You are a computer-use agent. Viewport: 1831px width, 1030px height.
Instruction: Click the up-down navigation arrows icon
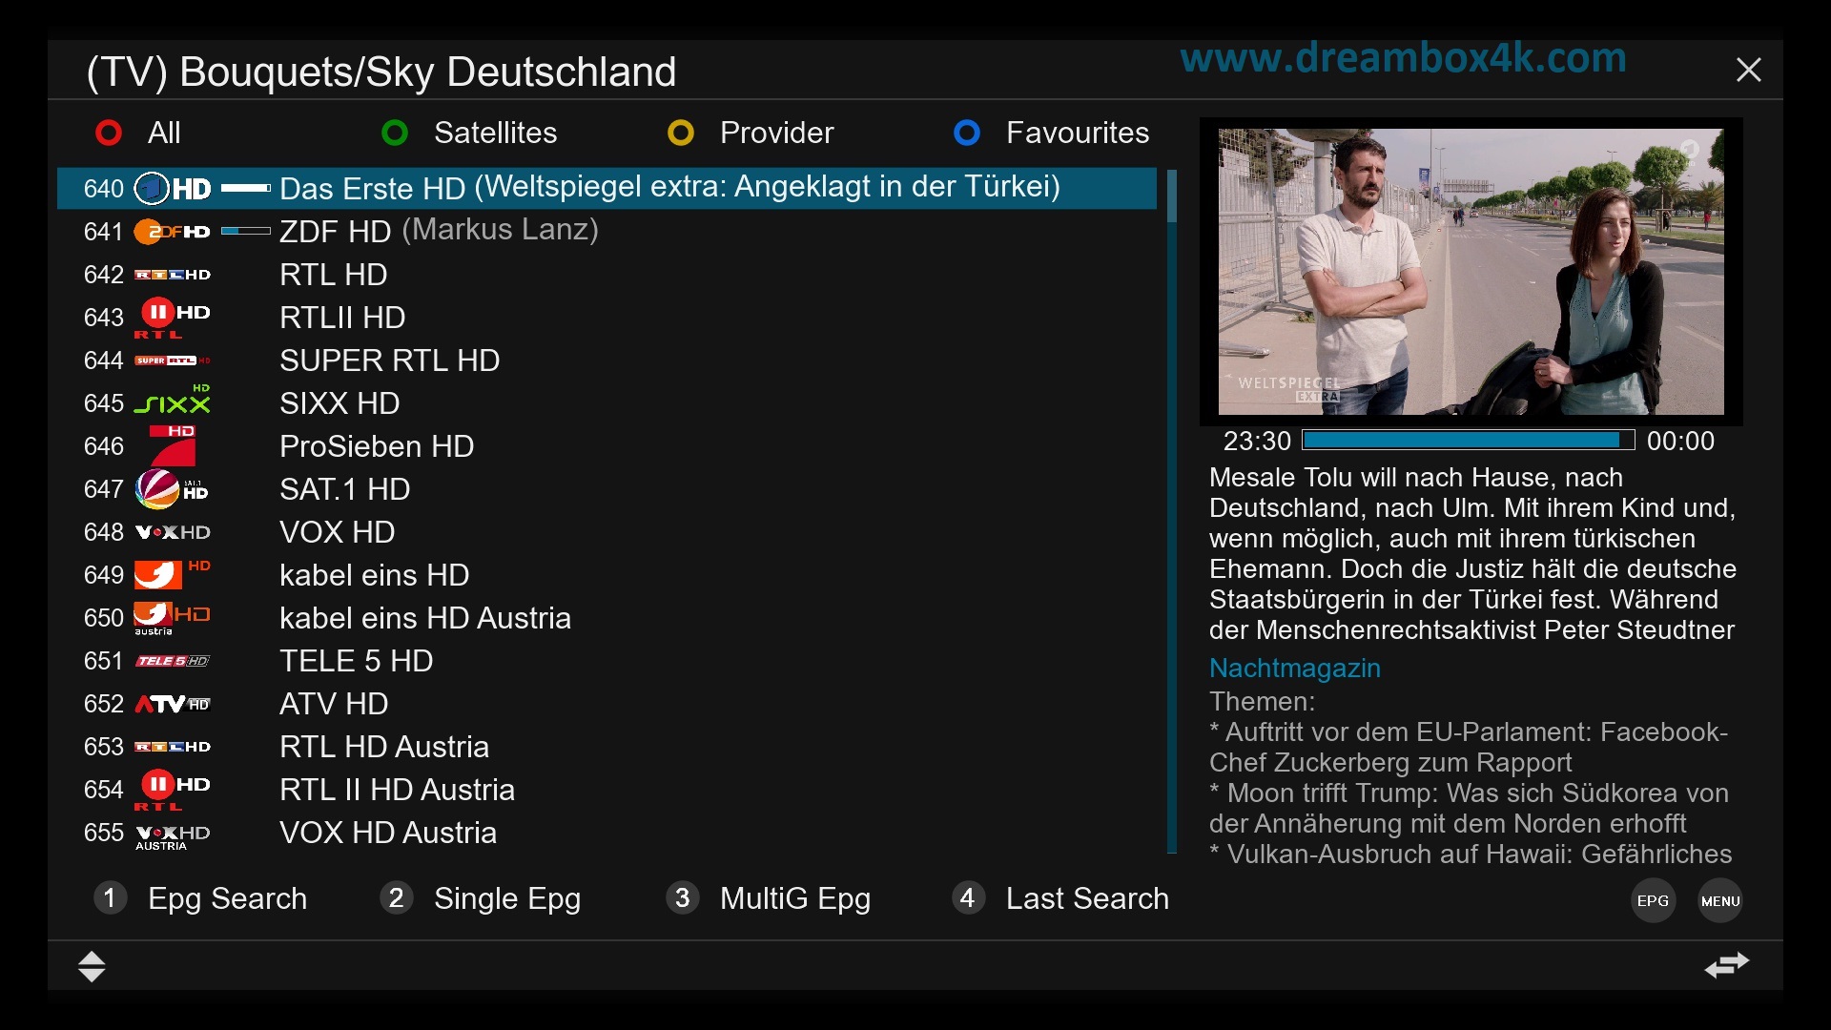pos(92,966)
